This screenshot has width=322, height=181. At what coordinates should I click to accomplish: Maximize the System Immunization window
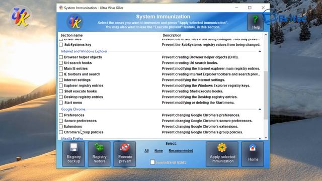(x=250, y=8)
